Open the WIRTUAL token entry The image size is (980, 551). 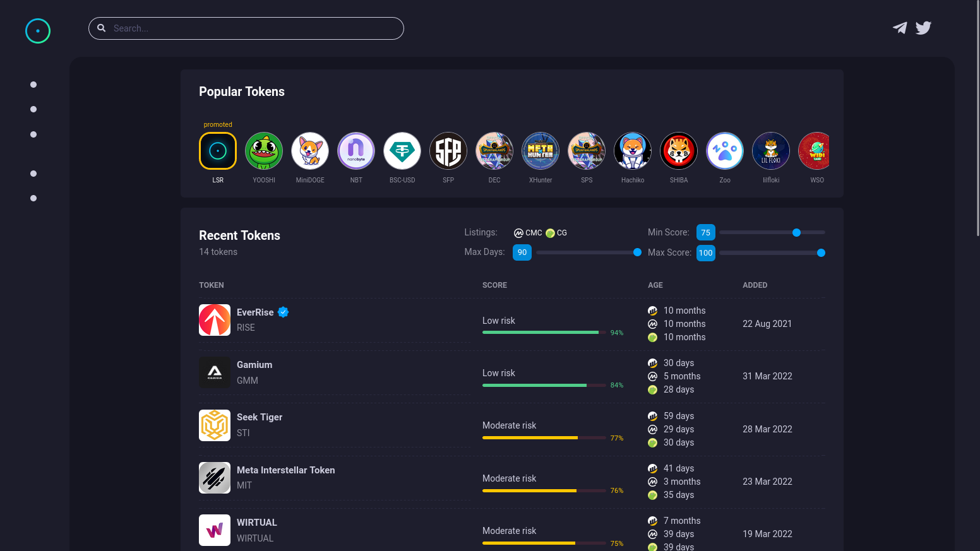pyautogui.click(x=257, y=523)
